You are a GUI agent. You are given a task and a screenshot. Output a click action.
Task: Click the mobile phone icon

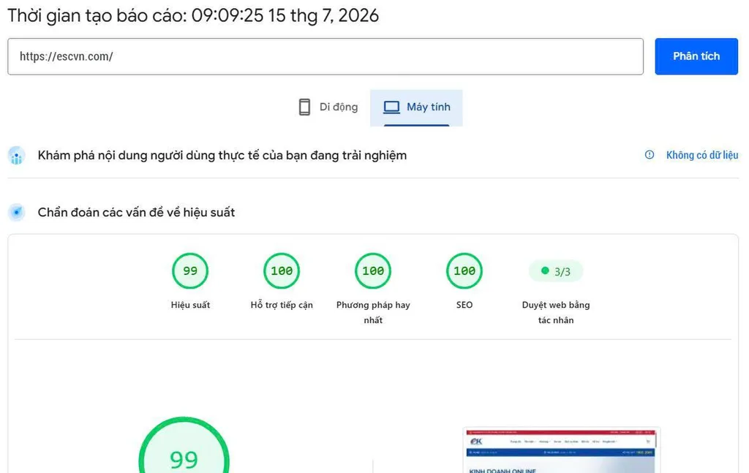coord(304,107)
